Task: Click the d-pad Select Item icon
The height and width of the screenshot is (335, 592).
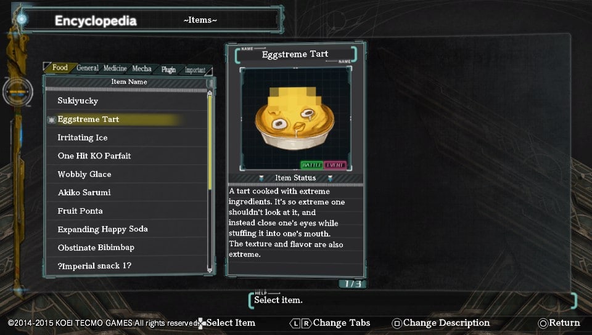Action: coord(201,323)
